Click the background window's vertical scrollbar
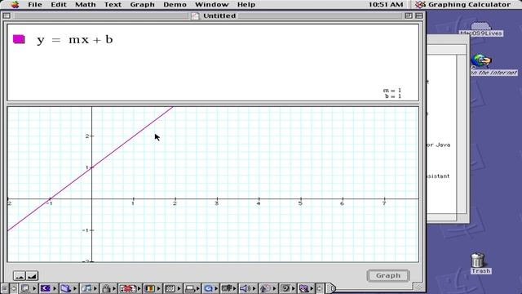The height and width of the screenshot is (294, 522). [462, 134]
